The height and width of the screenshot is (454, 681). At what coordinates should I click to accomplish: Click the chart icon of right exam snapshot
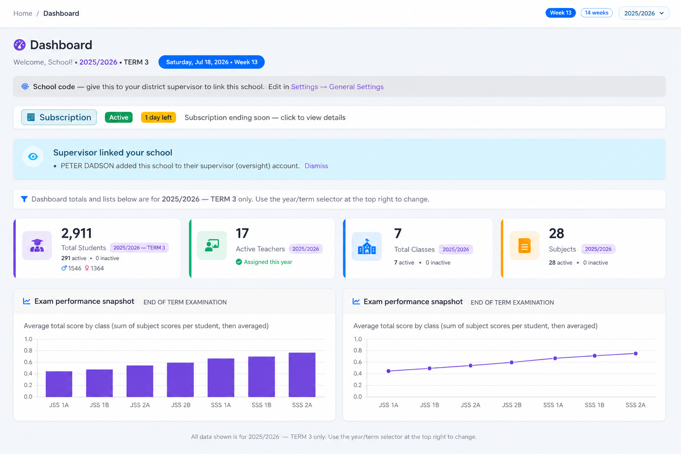[x=356, y=301]
